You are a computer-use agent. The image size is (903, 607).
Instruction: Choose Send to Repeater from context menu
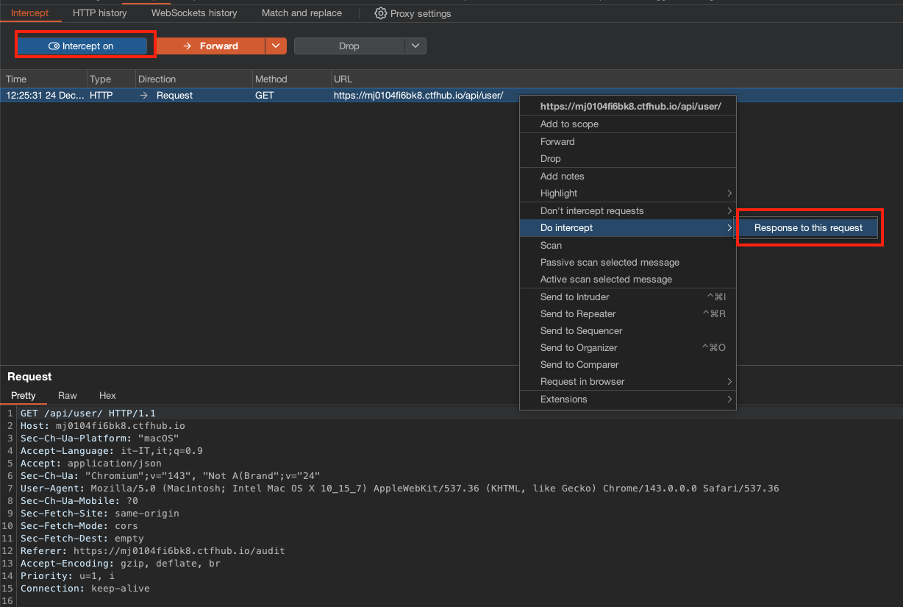(x=578, y=314)
